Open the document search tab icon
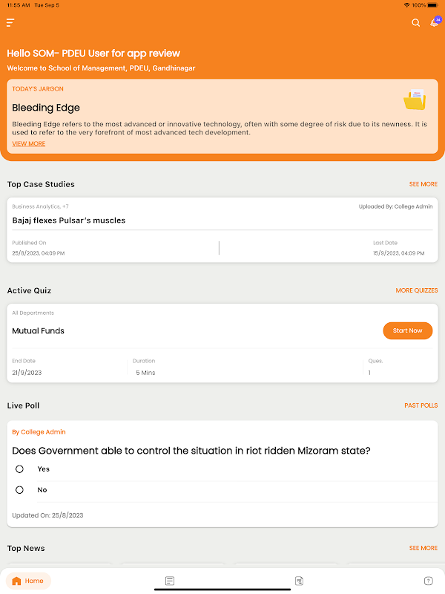This screenshot has height=594, width=445. click(299, 581)
